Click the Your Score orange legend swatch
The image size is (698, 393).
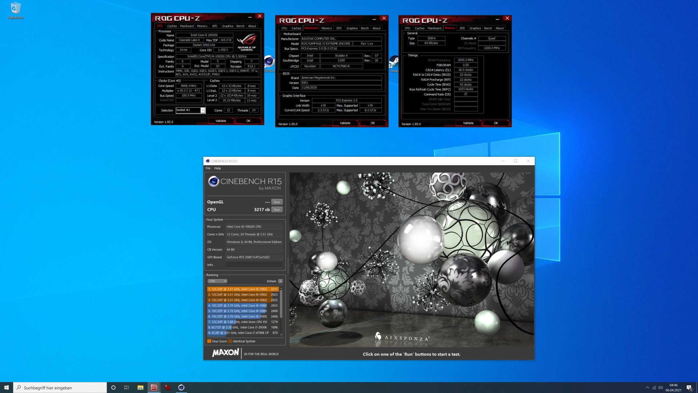tap(209, 341)
